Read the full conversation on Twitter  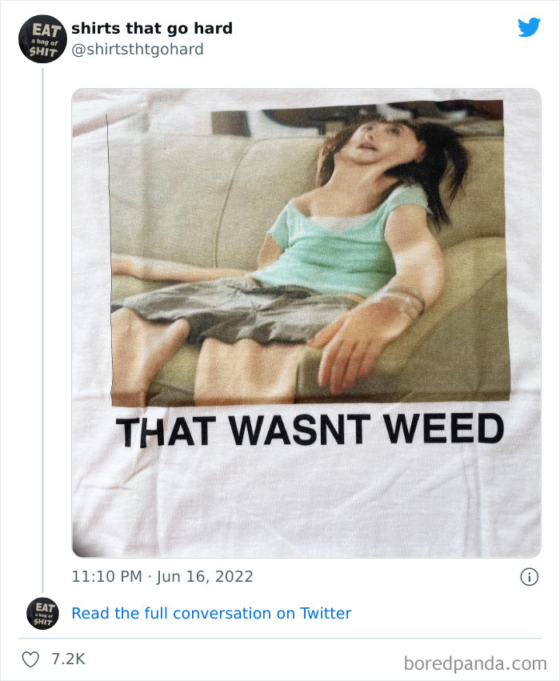[x=211, y=613]
